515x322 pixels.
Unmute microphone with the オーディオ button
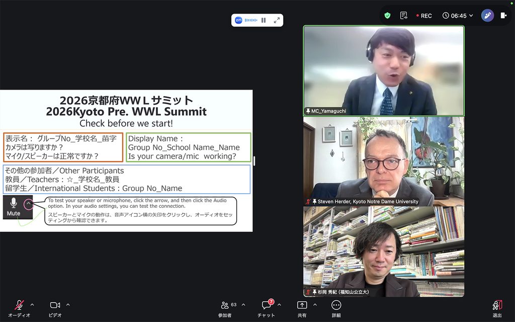19,308
